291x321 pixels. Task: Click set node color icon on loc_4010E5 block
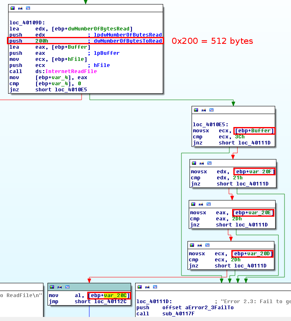[x=196, y=110]
